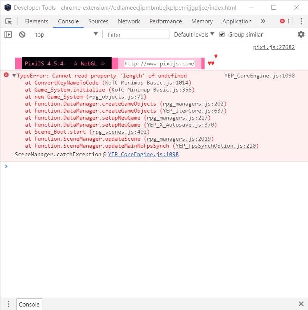This screenshot has height=310, width=308.
Task: Open YEP_FpsSynchOption.js:210 link
Action: tap(215, 146)
